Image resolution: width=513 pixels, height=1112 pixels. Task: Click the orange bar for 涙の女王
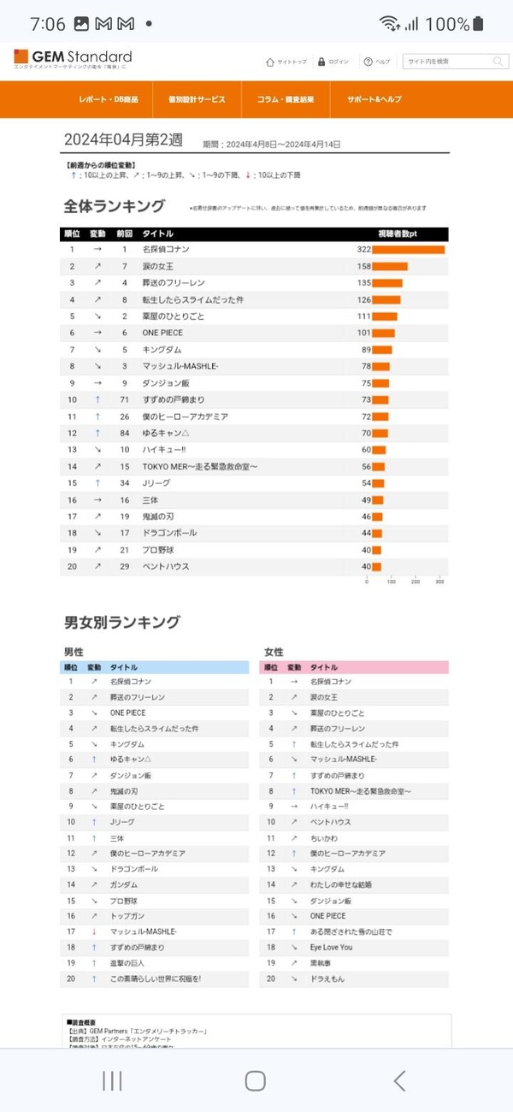click(x=390, y=266)
